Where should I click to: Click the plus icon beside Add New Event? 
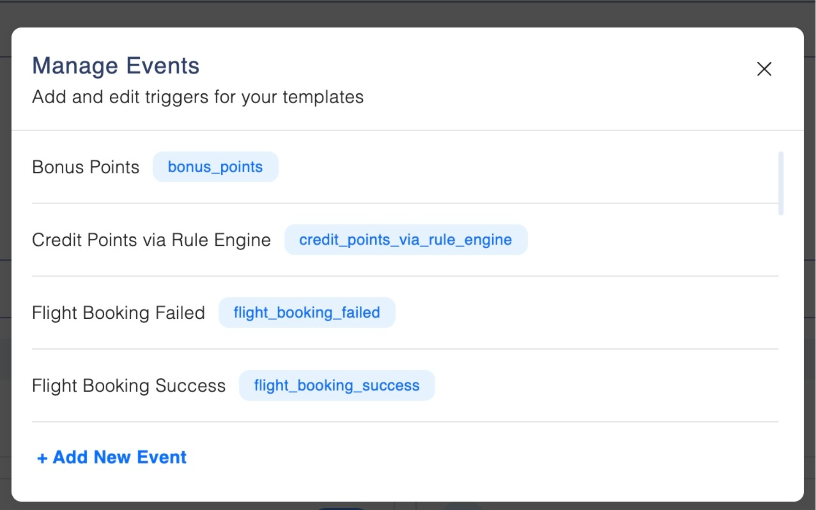click(42, 458)
